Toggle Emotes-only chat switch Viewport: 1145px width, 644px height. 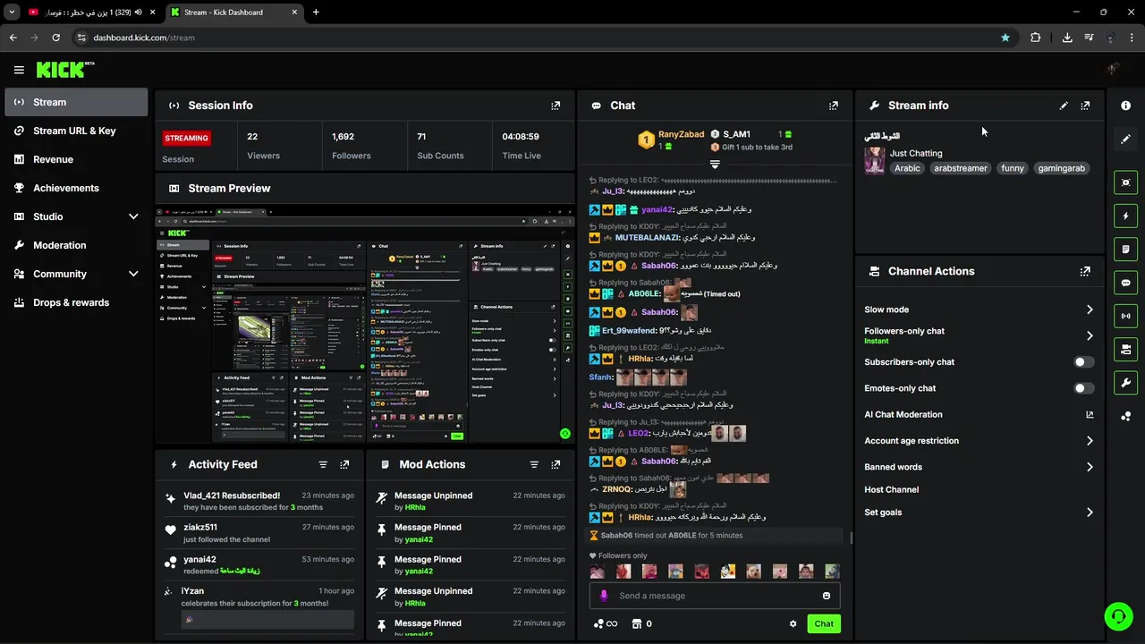pyautogui.click(x=1083, y=388)
